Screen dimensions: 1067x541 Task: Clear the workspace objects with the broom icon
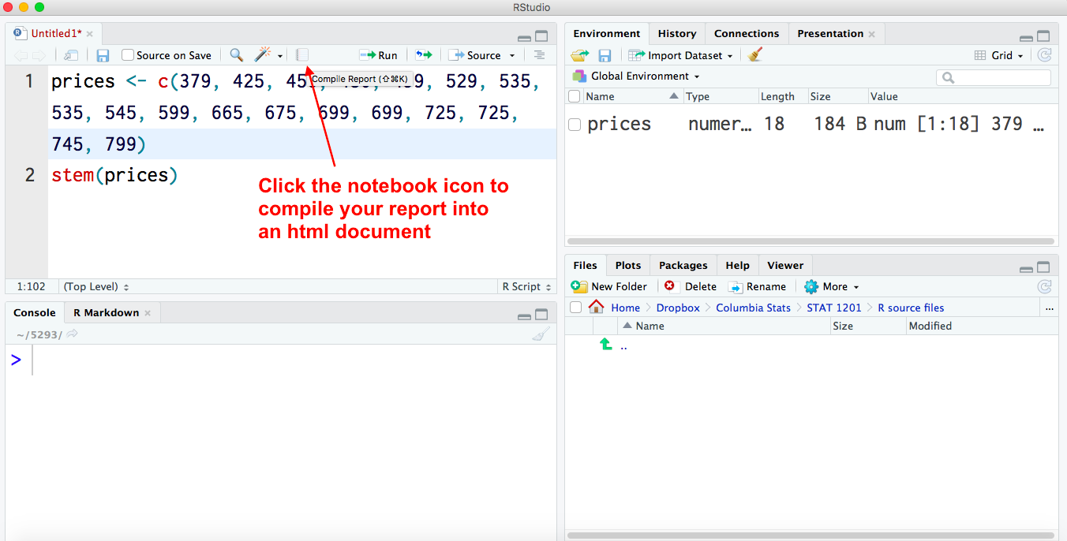coord(755,54)
